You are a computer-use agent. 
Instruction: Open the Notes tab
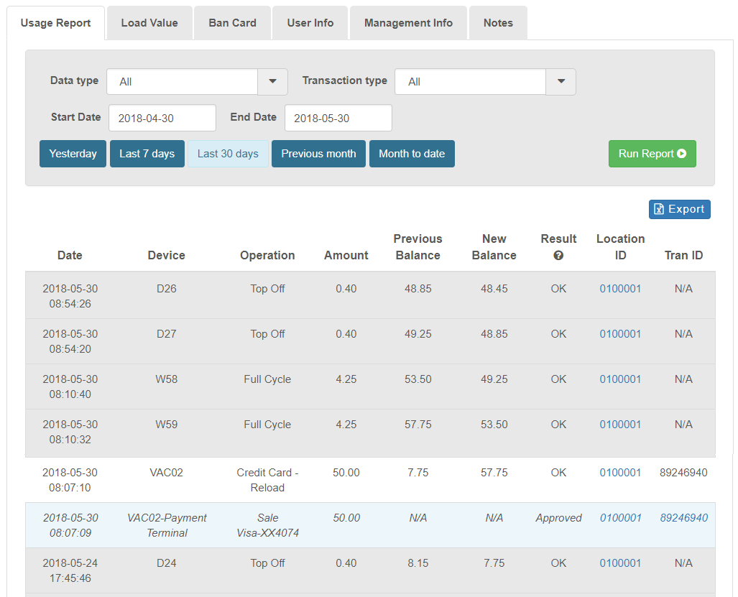tap(498, 23)
